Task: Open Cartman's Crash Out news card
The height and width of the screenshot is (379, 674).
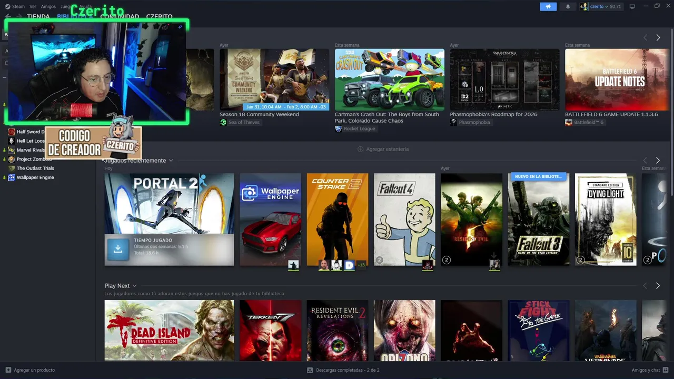Action: click(x=389, y=79)
